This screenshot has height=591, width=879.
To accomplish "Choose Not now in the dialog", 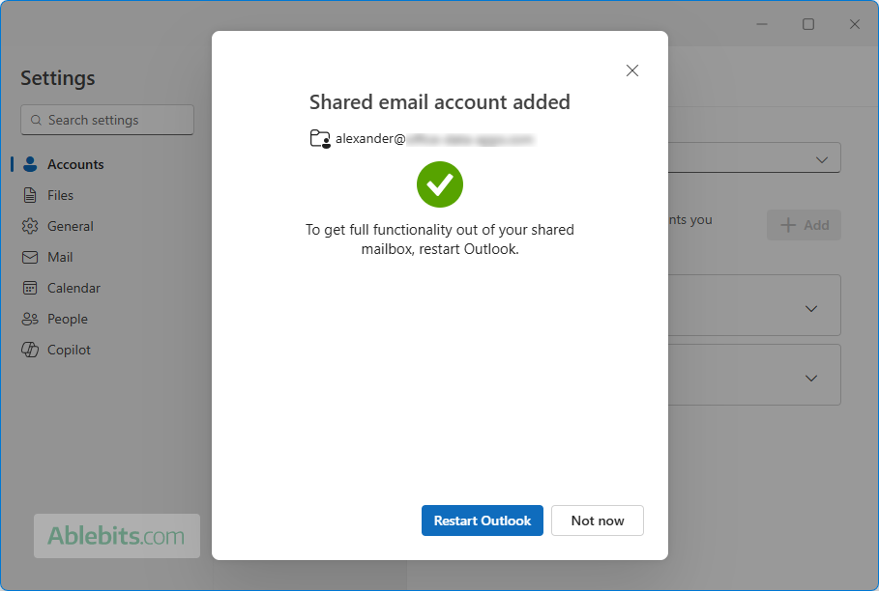I will pyautogui.click(x=597, y=521).
